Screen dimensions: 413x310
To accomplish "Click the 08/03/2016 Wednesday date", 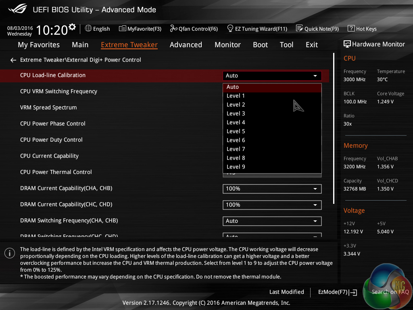I will [x=20, y=31].
